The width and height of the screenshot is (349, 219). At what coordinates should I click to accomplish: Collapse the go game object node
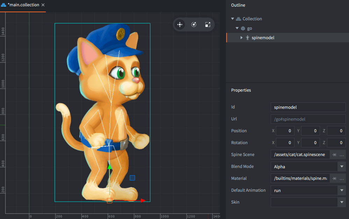(237, 28)
